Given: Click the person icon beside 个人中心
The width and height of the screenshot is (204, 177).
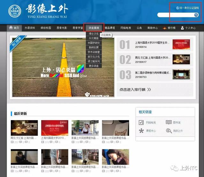Looking at the screenshot, I should tap(182, 28).
